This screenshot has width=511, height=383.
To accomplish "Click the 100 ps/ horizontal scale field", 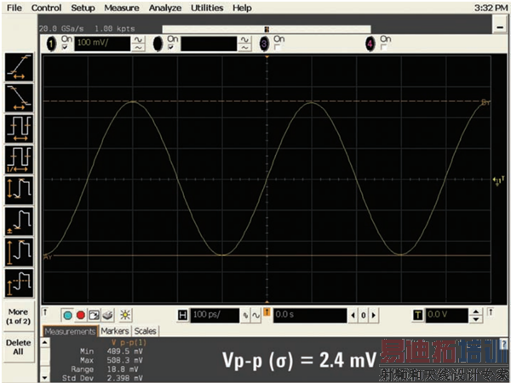I will pyautogui.click(x=215, y=315).
